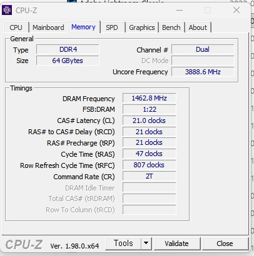The image size is (254, 256).
Task: Close CPU-Z with the title bar X
Action: click(x=236, y=10)
